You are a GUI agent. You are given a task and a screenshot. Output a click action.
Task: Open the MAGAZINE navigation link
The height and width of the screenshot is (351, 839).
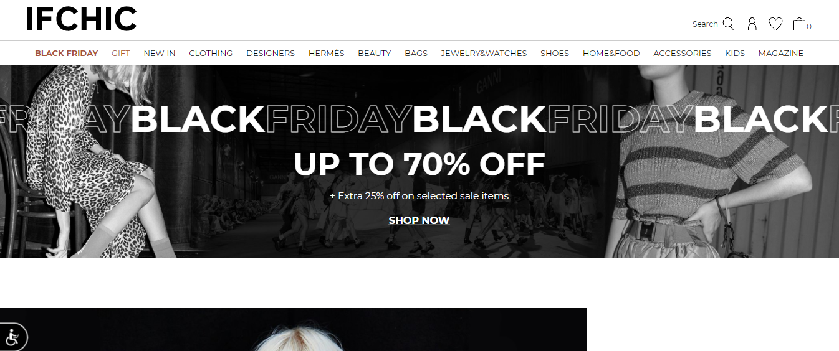coord(781,54)
